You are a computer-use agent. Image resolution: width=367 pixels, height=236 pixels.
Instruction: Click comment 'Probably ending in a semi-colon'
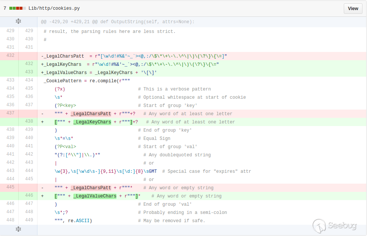point(182,212)
